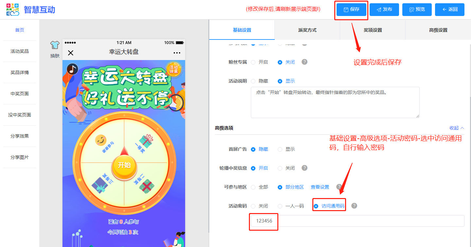Select 开启 for 粉丝专属
This screenshot has height=247, width=471.
(253, 62)
